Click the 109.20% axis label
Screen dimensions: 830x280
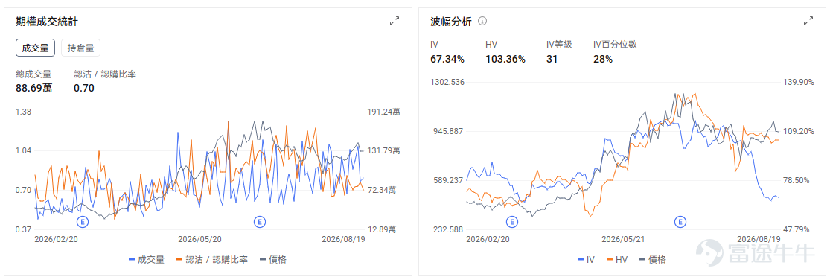click(797, 131)
